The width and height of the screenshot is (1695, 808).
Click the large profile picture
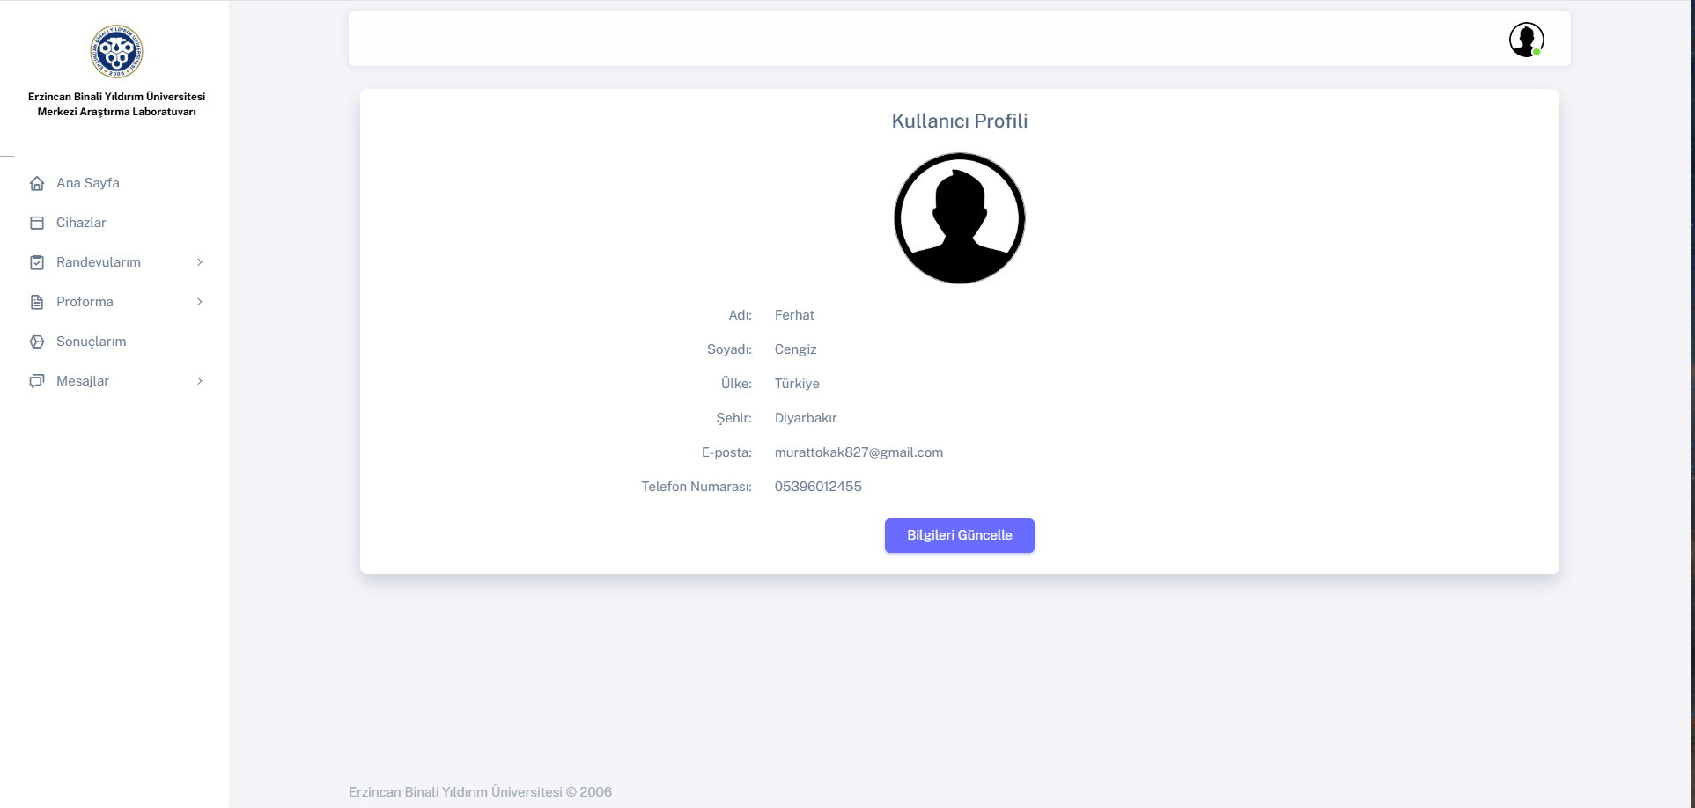click(x=959, y=218)
